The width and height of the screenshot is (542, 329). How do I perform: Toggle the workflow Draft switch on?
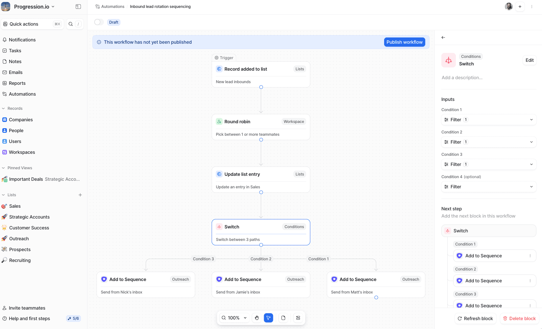(99, 22)
